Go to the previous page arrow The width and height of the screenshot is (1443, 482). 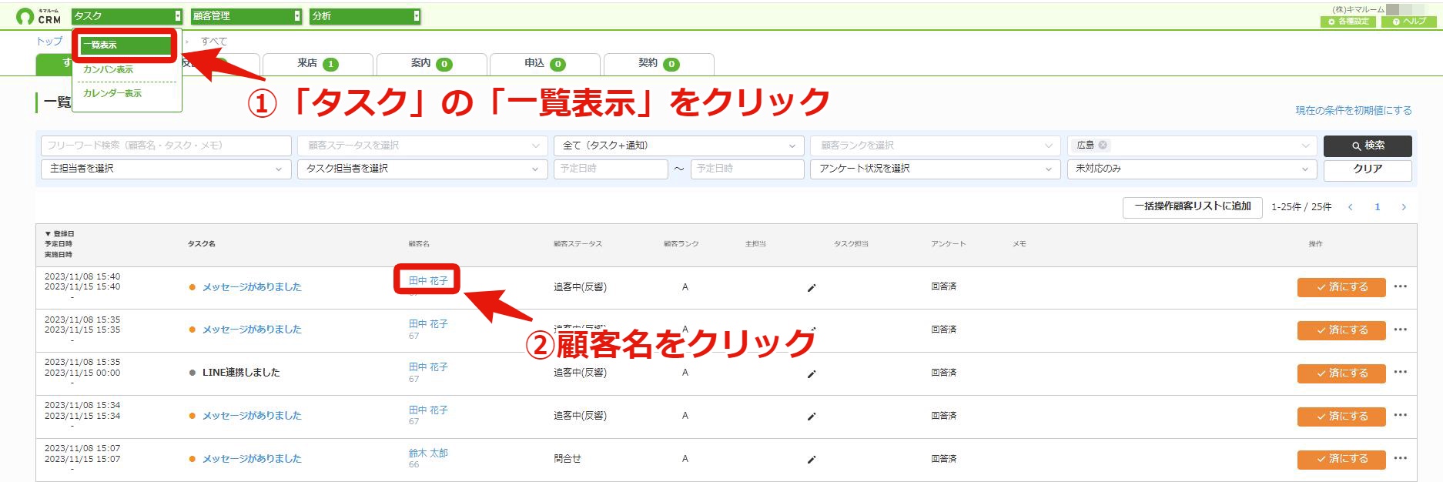[x=1351, y=207]
